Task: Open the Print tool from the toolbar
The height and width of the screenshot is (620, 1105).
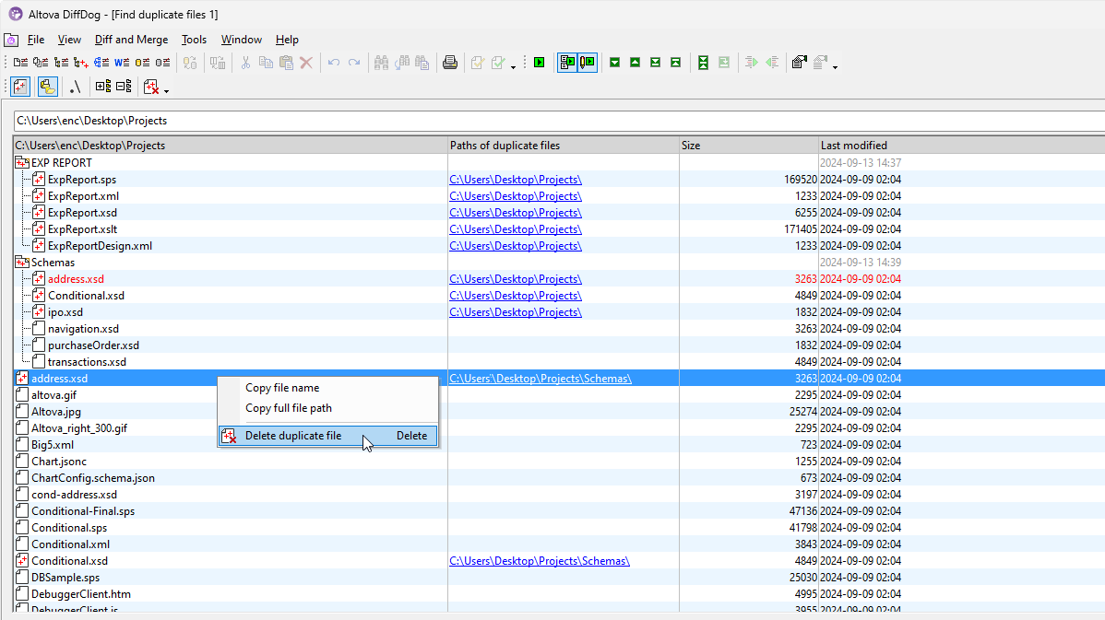Action: tap(451, 62)
